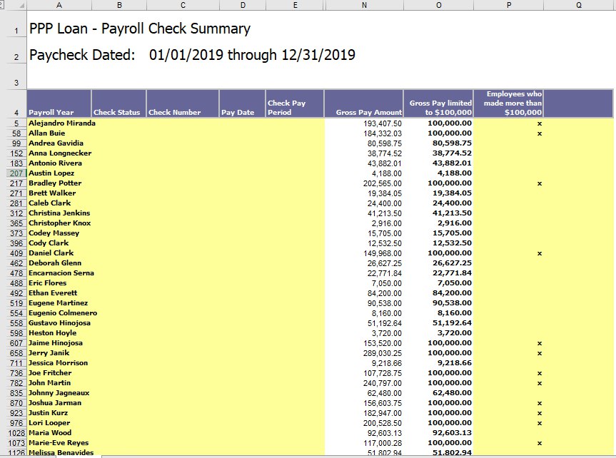
Task: Click the column Q header
Action: [578, 5]
